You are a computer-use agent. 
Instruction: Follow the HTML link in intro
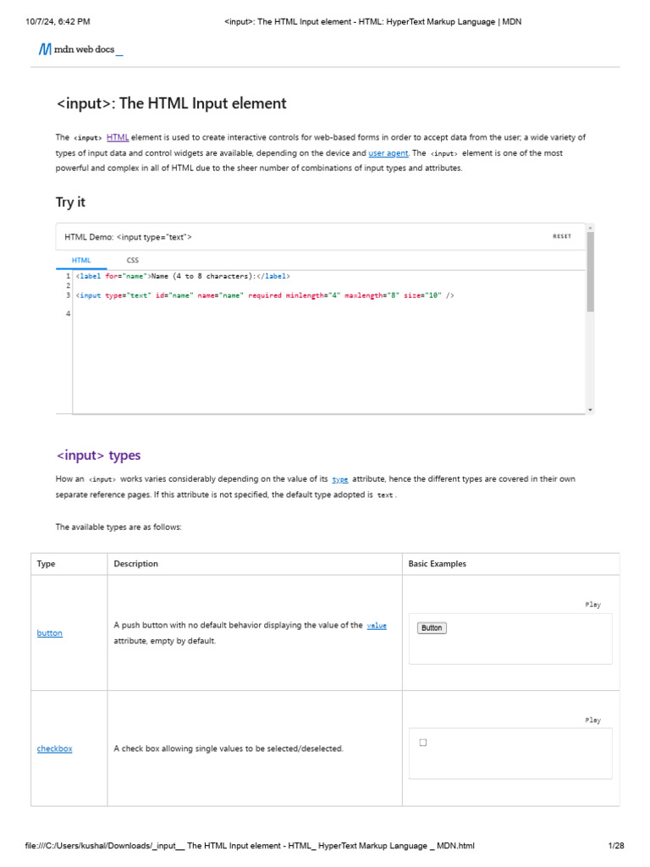118,137
